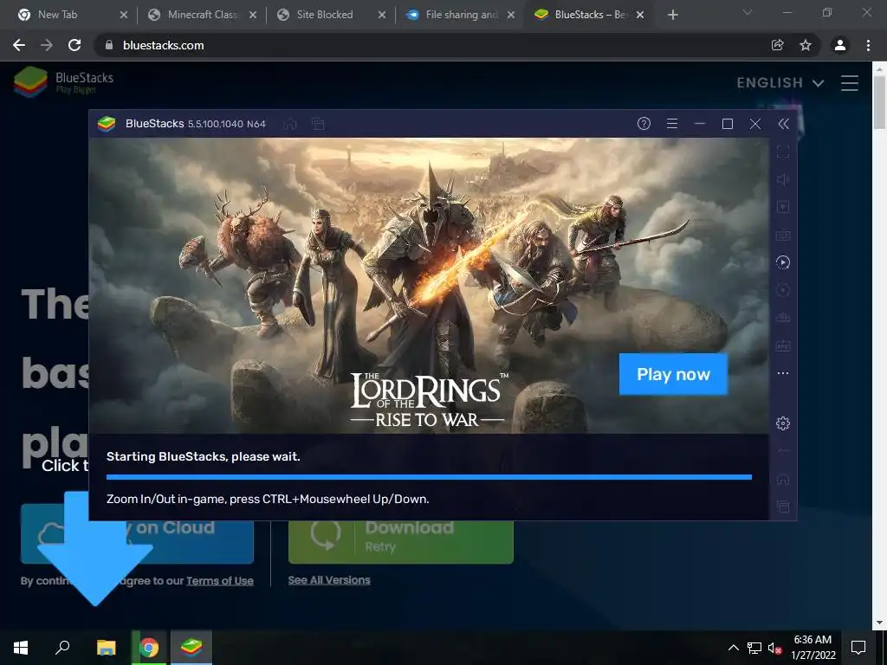The image size is (887, 665).
Task: Click Play now on Lord of the Rings banner
Action: 673,374
